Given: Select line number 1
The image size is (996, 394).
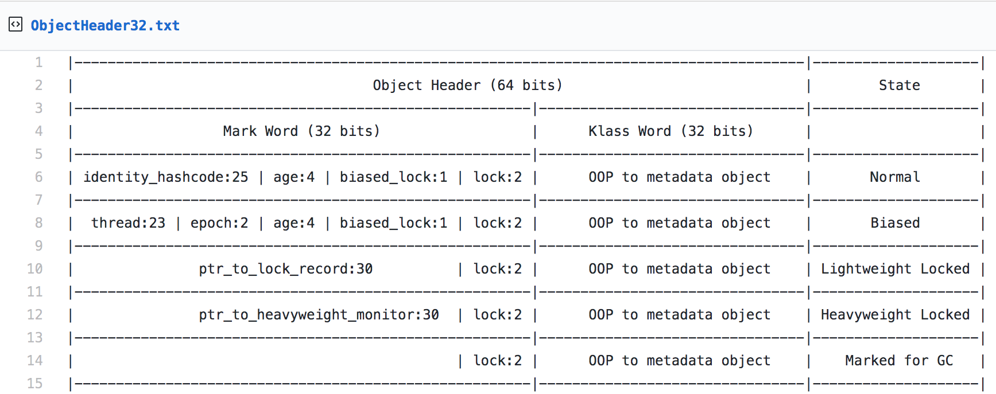Looking at the screenshot, I should pyautogui.click(x=38, y=62).
